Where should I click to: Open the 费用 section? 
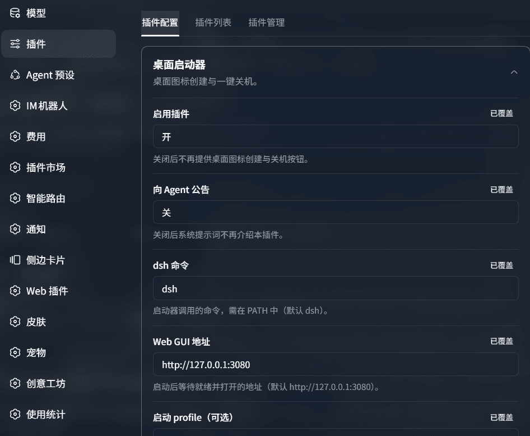[58, 136]
